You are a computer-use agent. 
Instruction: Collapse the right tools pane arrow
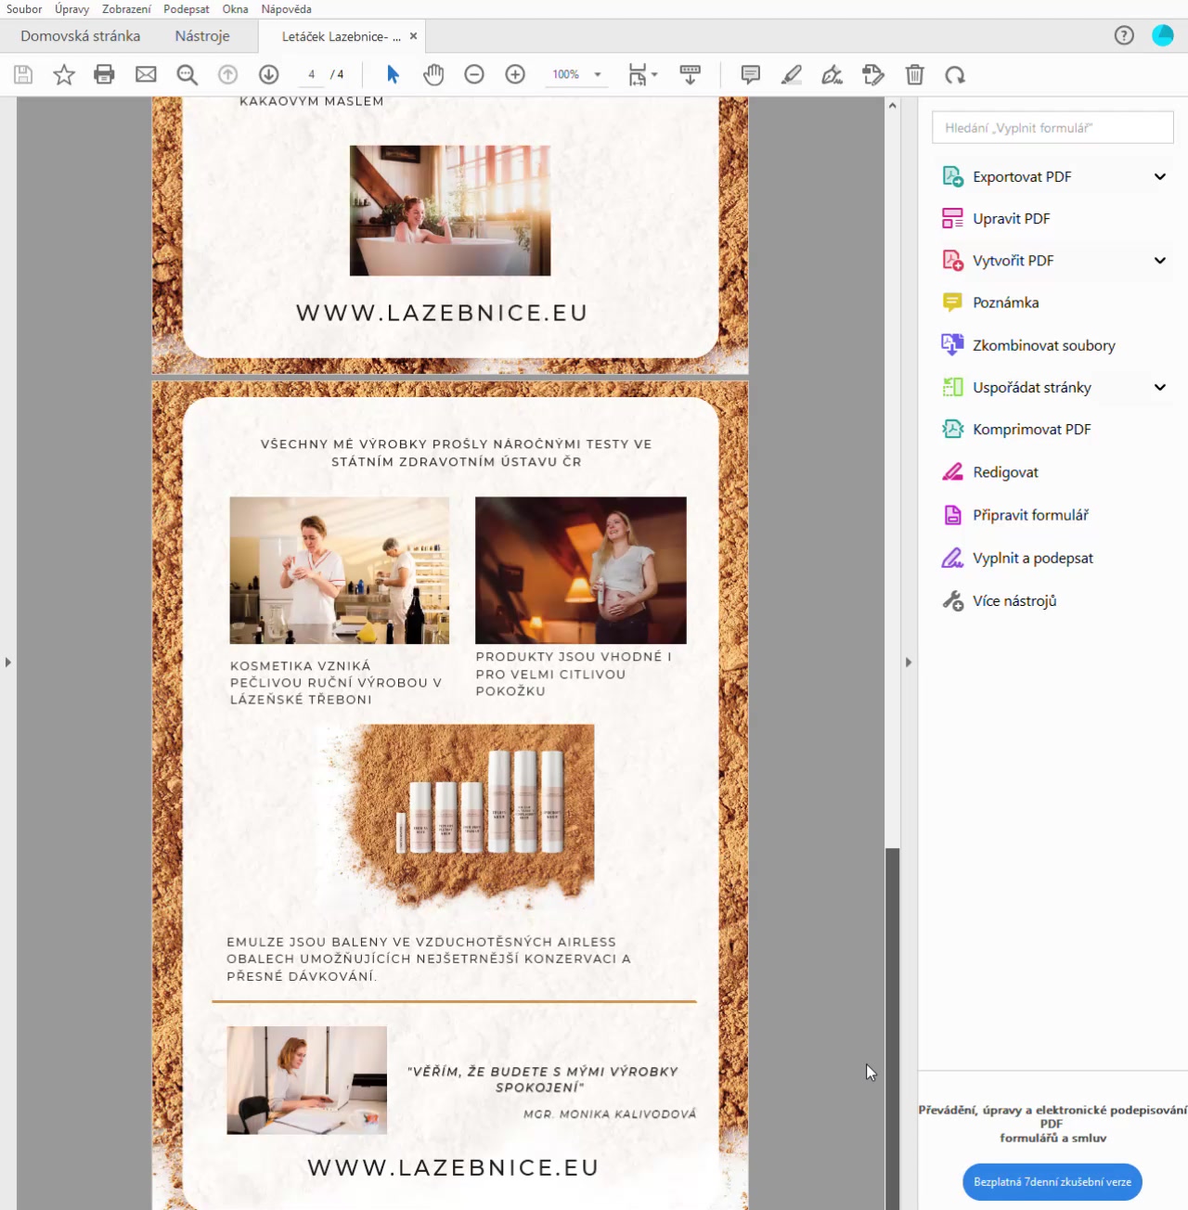[x=909, y=663]
